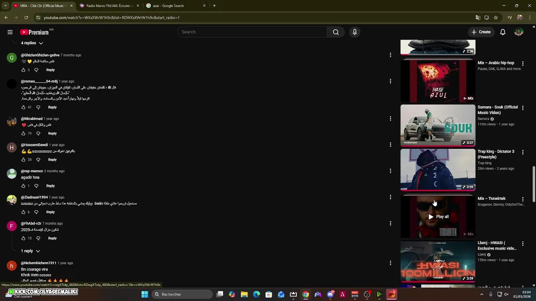Reply to @Ziadnasri1994 comment

point(50,212)
